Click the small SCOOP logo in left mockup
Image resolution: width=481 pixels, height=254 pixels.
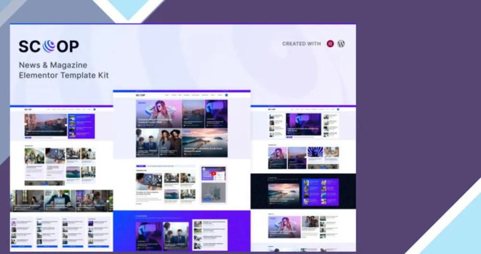pyautogui.click(x=28, y=110)
